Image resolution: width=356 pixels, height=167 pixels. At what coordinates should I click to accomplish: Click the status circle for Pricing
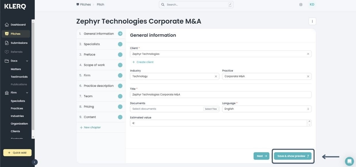click(x=120, y=107)
